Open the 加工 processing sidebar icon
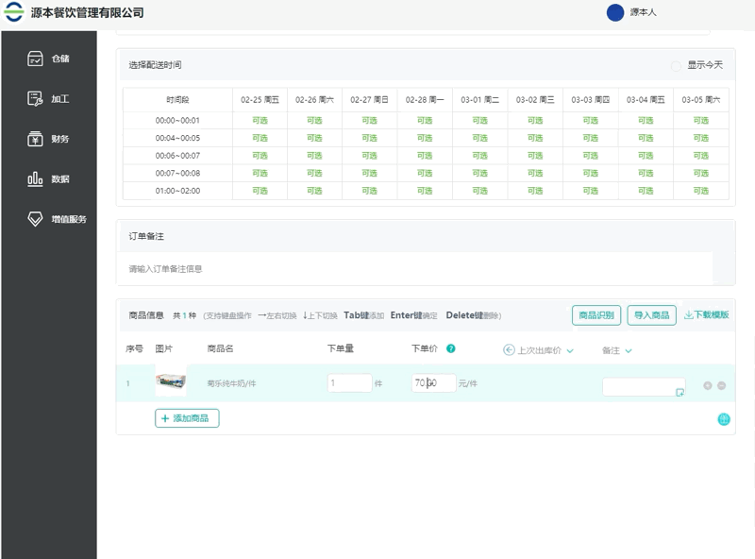This screenshot has height=559, width=755. click(35, 98)
